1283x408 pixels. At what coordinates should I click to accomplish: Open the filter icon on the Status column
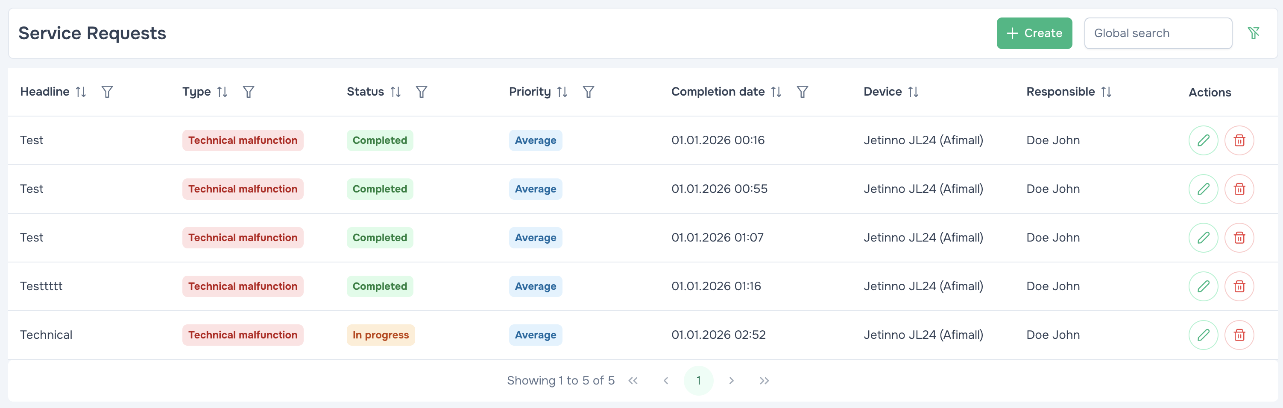pos(422,92)
